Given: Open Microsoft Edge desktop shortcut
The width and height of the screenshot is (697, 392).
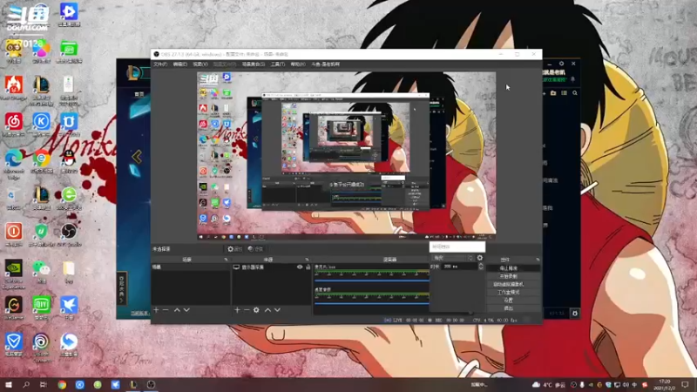Looking at the screenshot, I should tap(14, 159).
